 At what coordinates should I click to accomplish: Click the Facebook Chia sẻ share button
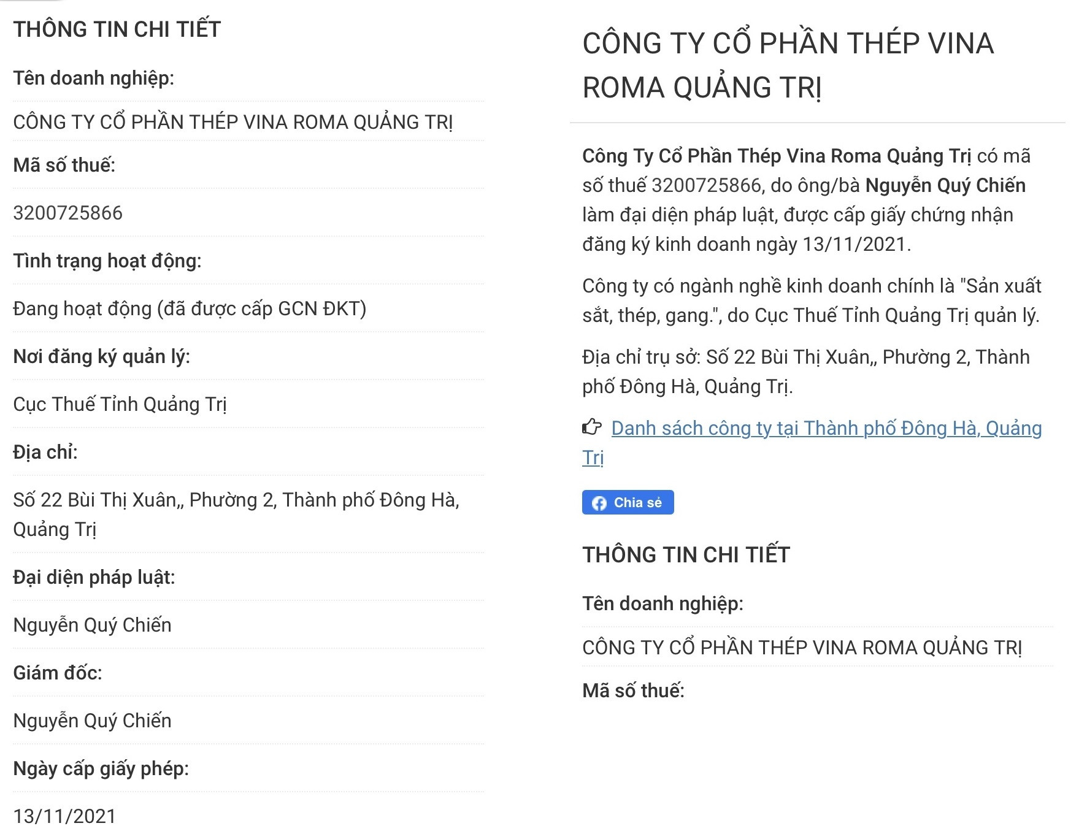coord(627,502)
